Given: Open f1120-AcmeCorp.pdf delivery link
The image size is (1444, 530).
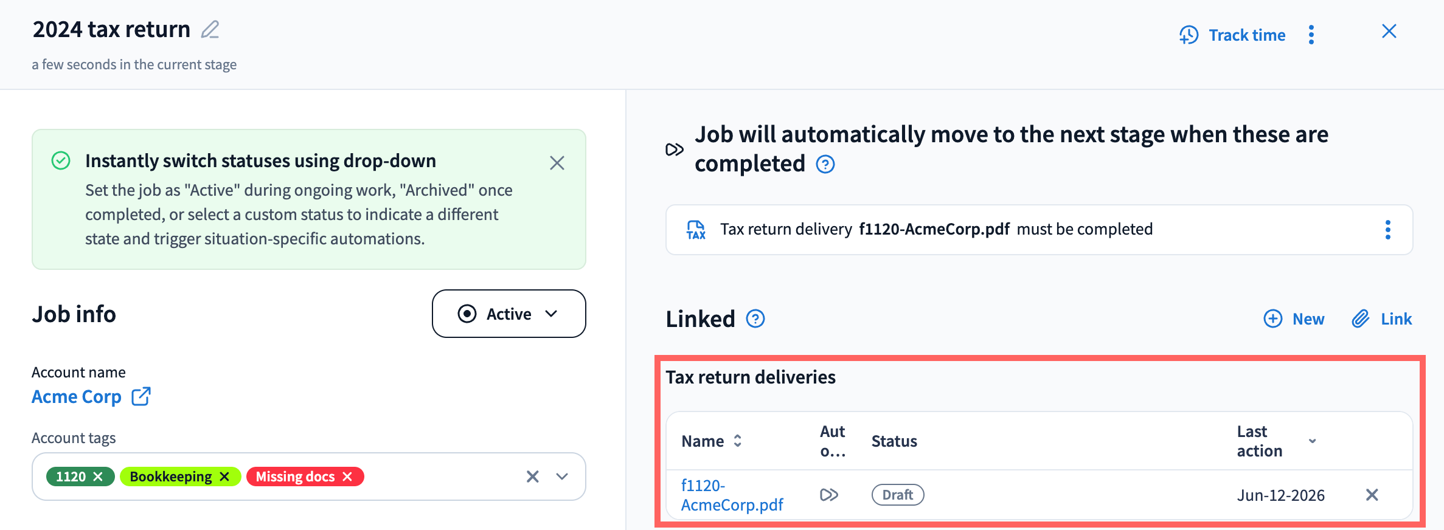Looking at the screenshot, I should click(732, 495).
